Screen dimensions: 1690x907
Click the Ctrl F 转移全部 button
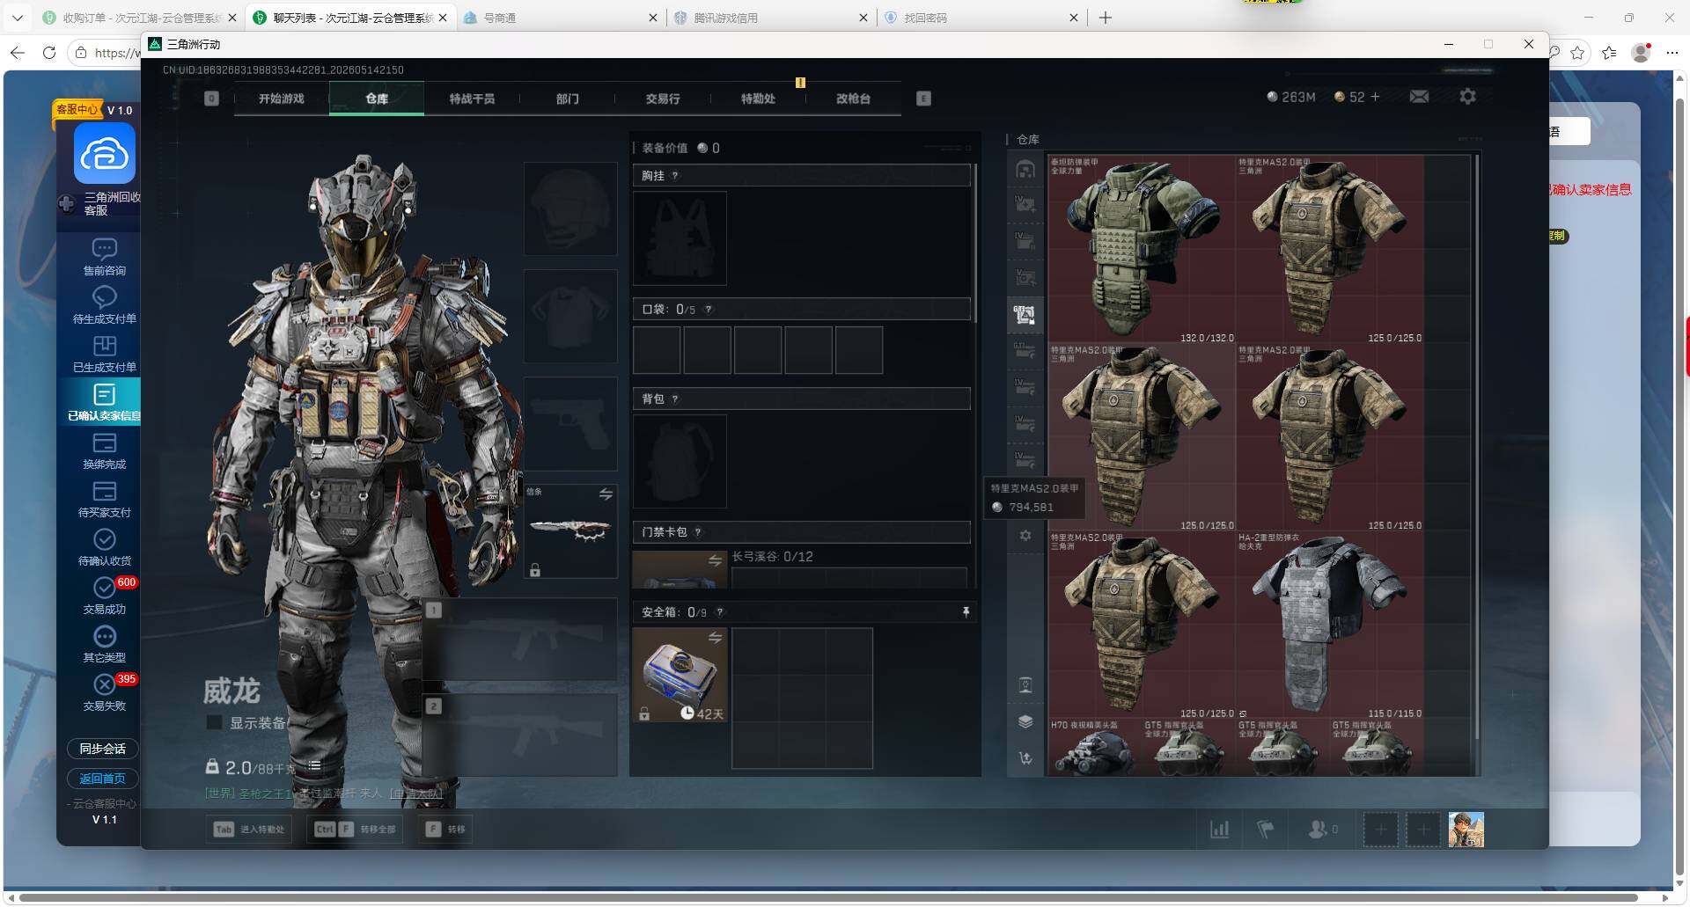[355, 830]
